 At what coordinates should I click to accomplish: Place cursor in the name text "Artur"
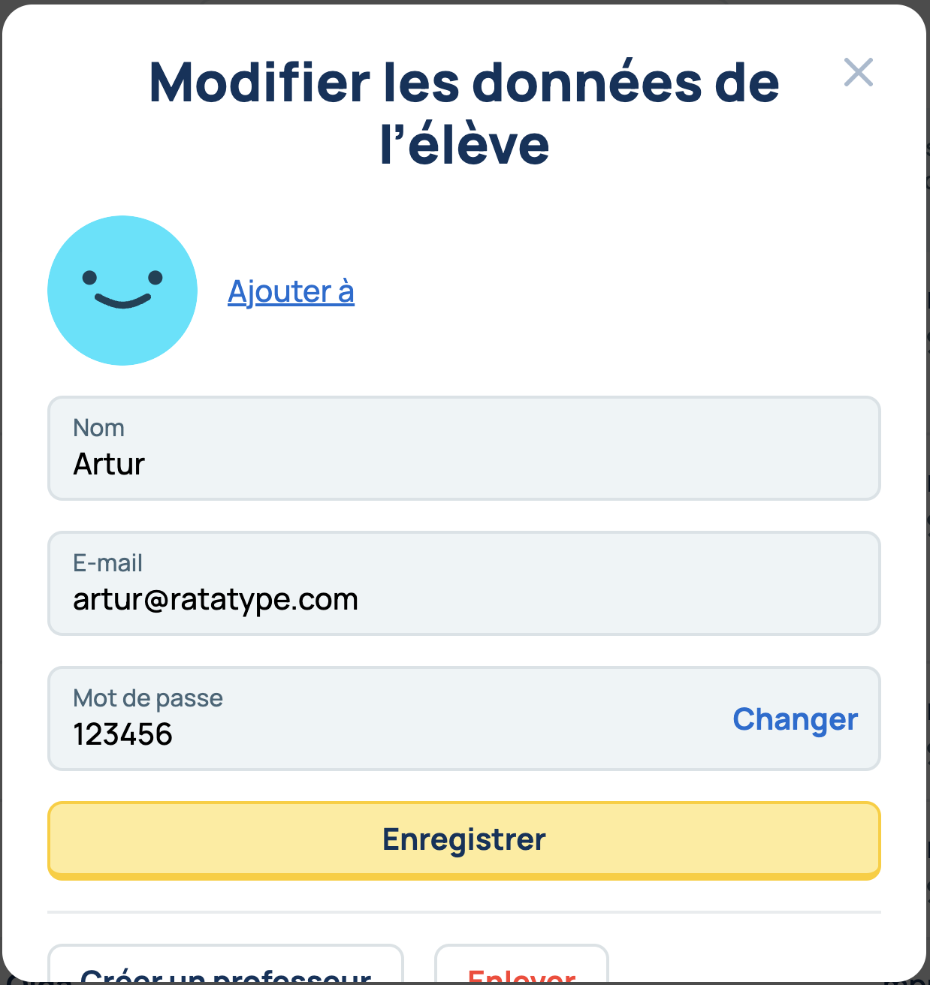click(x=109, y=465)
